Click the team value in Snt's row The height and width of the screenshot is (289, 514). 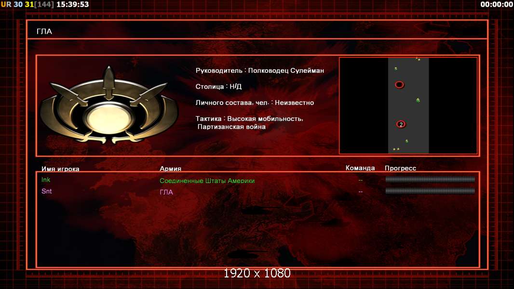[361, 192]
